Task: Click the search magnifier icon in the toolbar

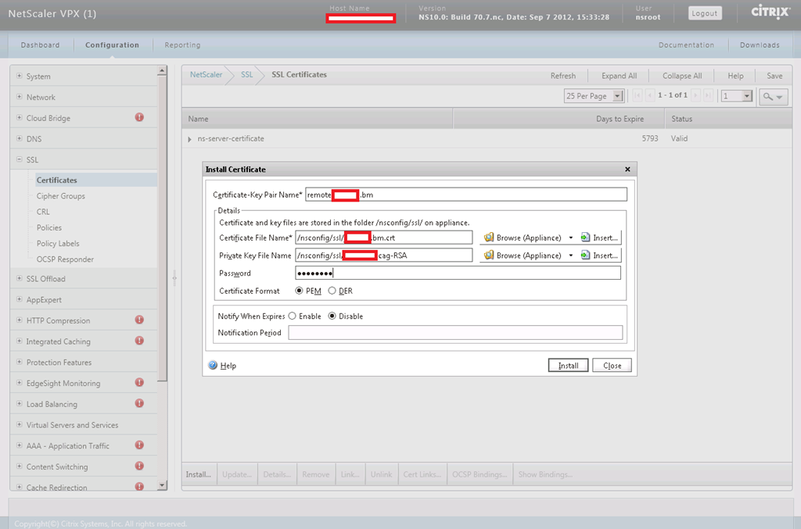Action: 768,96
